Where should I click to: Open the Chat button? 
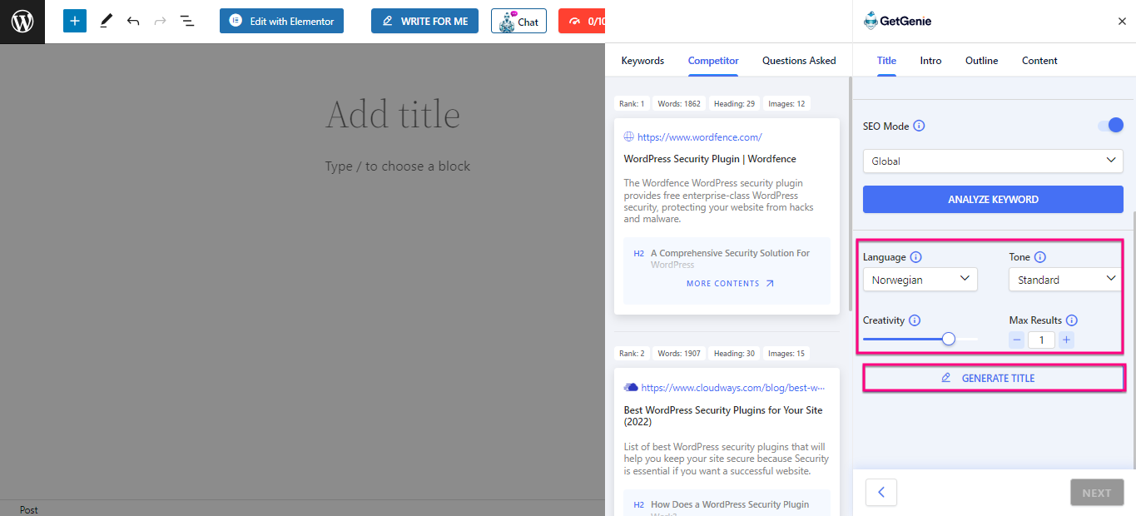coord(518,21)
